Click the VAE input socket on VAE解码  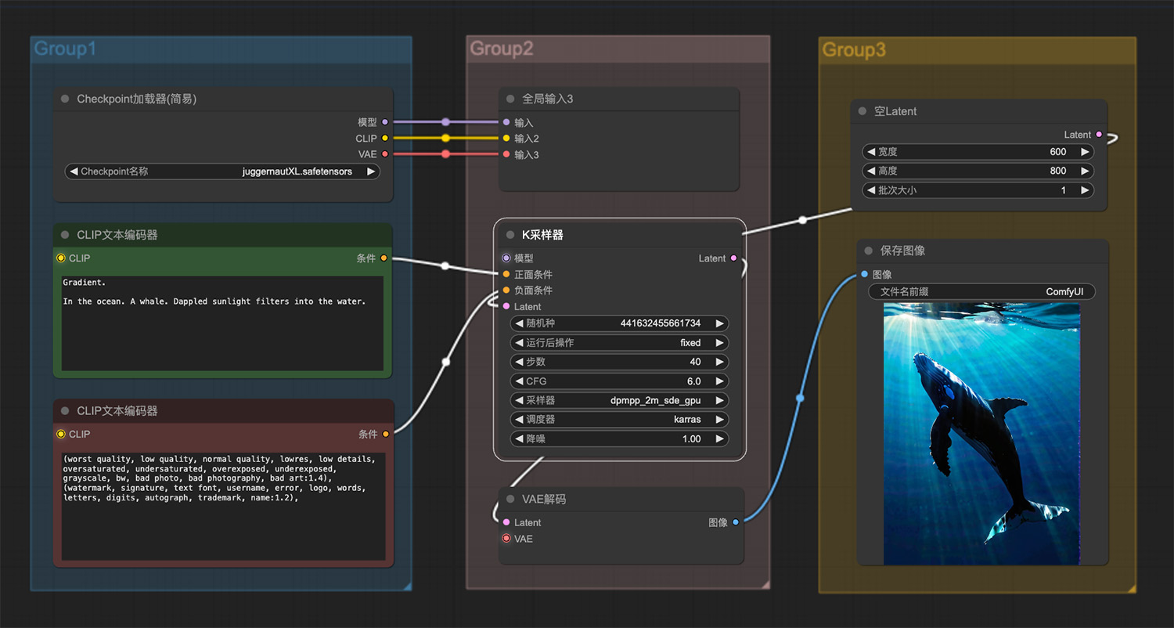pyautogui.click(x=506, y=538)
